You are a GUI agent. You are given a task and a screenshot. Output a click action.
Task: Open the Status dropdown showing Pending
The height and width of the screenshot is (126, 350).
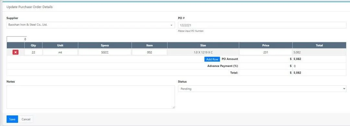click(262, 89)
